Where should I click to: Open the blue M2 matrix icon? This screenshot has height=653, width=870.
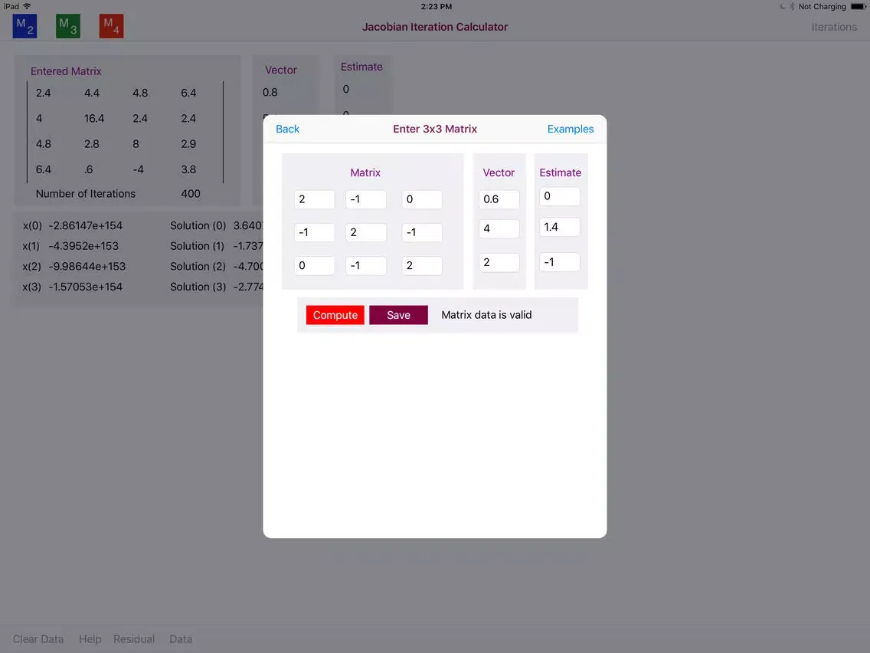point(25,26)
